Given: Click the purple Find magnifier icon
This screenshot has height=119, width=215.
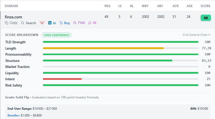Looking at the screenshot, I should [75, 23].
